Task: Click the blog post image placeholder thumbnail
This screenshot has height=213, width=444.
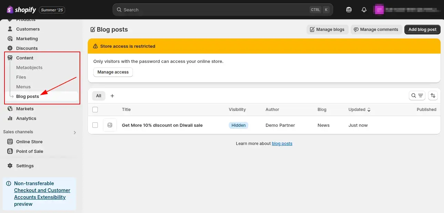Action: (110, 125)
